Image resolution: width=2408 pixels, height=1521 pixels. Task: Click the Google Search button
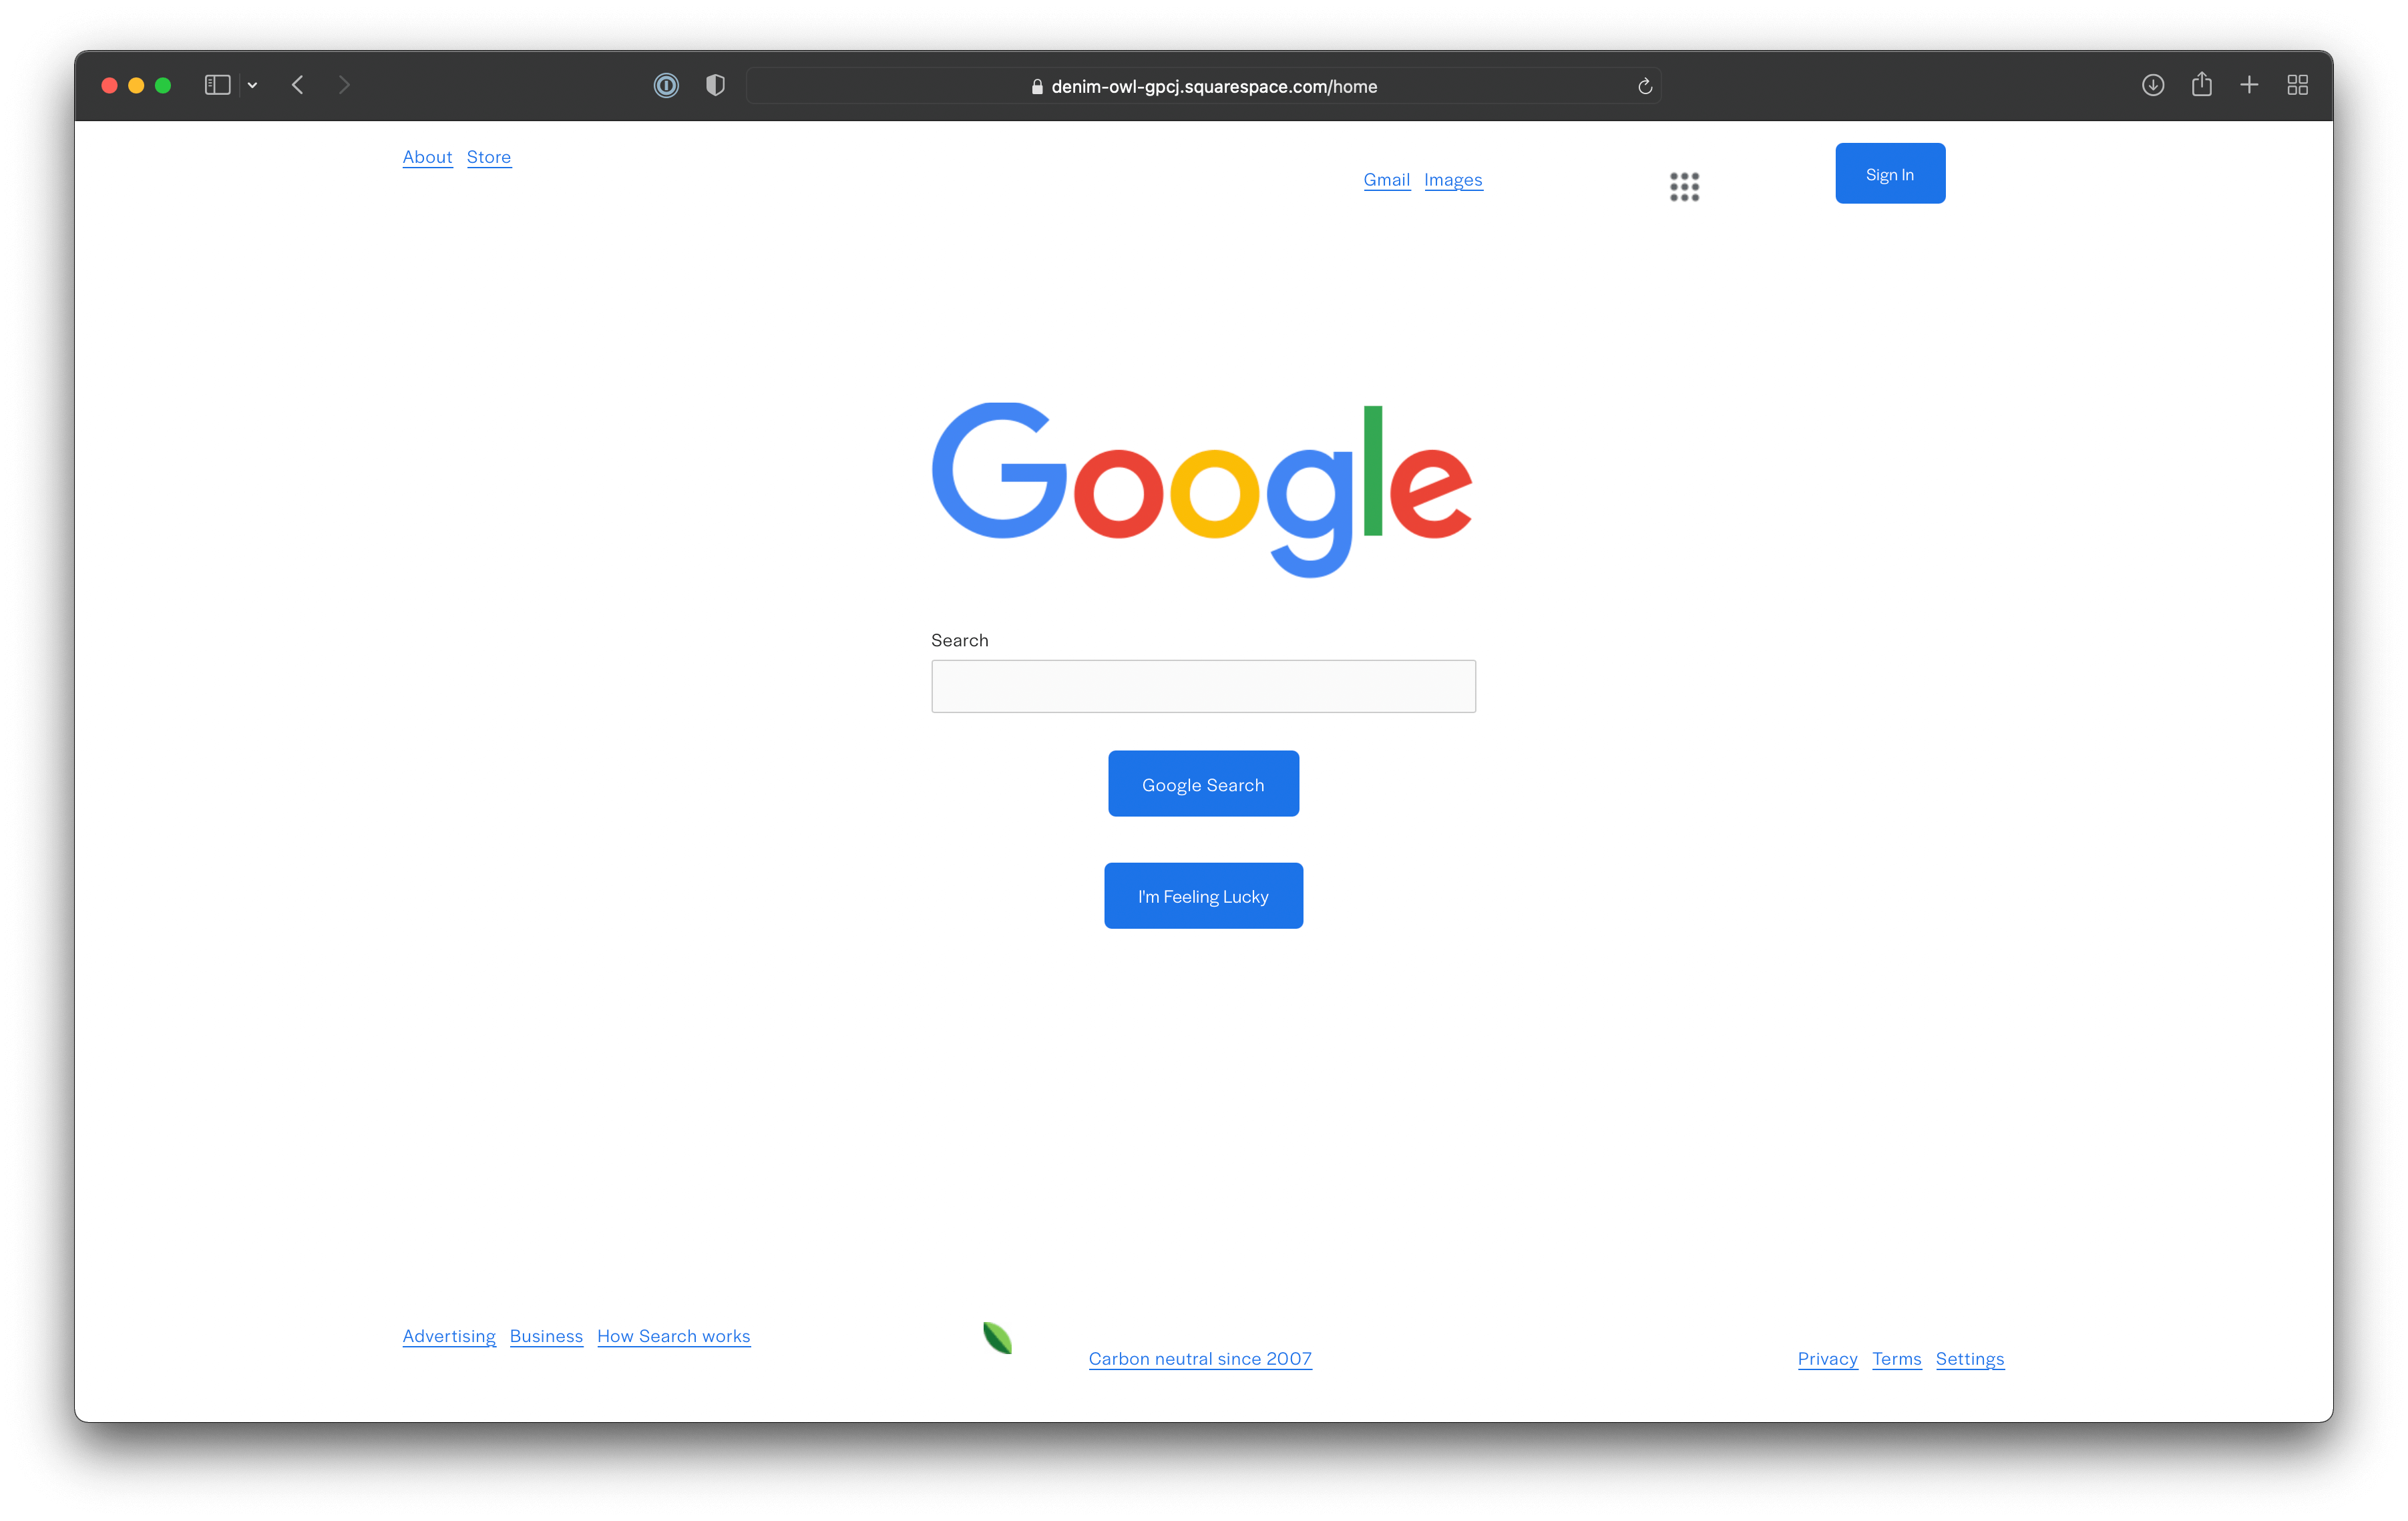1204,783
